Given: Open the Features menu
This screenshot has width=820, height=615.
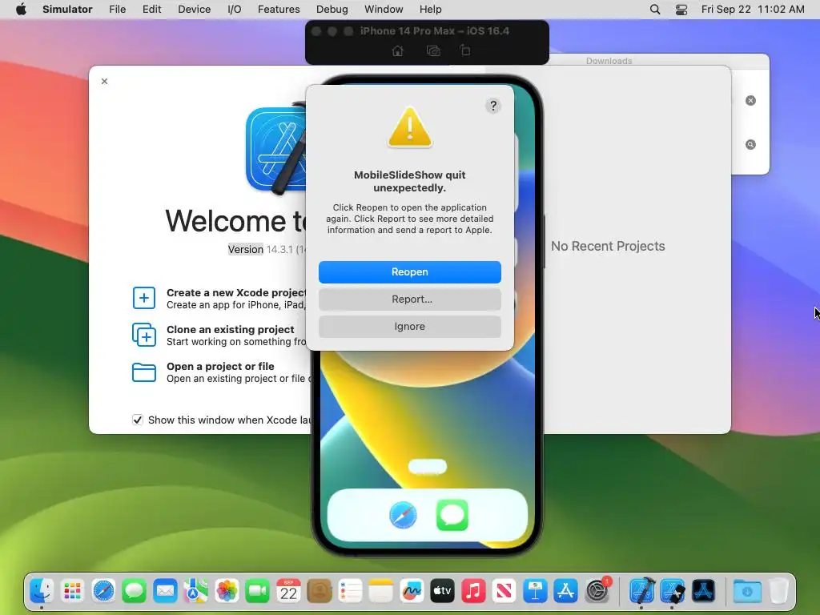Looking at the screenshot, I should [x=279, y=10].
